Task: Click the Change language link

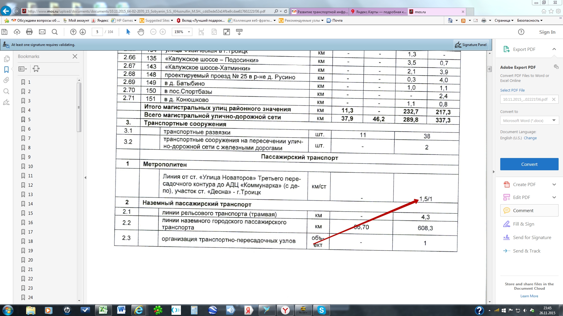Action: pyautogui.click(x=530, y=138)
